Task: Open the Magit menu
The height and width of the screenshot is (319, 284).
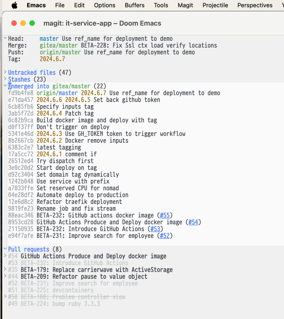Action: tap(185, 5)
